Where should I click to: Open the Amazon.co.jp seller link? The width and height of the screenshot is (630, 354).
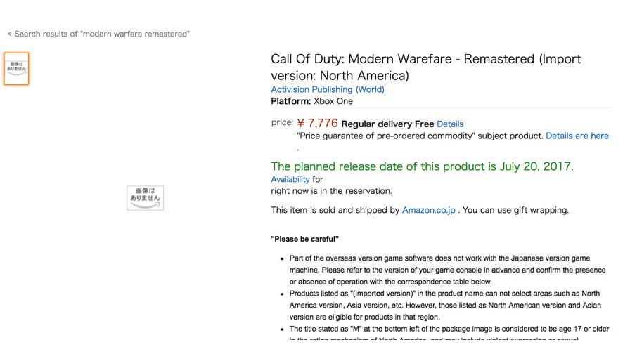(429, 210)
